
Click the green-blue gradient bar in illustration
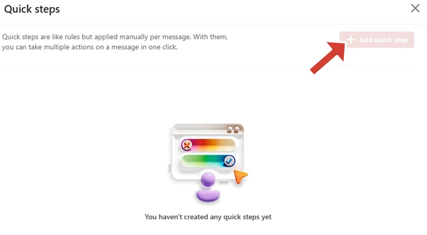coord(208,161)
